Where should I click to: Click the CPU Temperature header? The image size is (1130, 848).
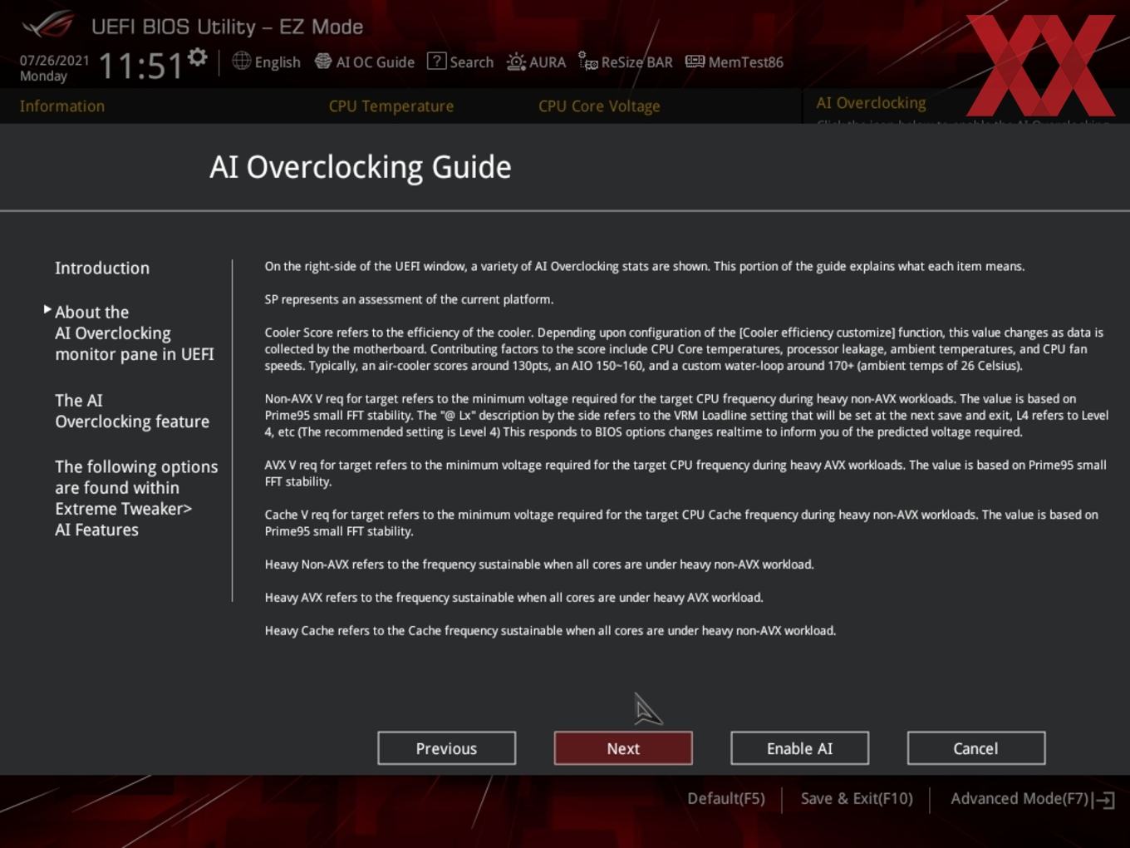pyautogui.click(x=391, y=106)
